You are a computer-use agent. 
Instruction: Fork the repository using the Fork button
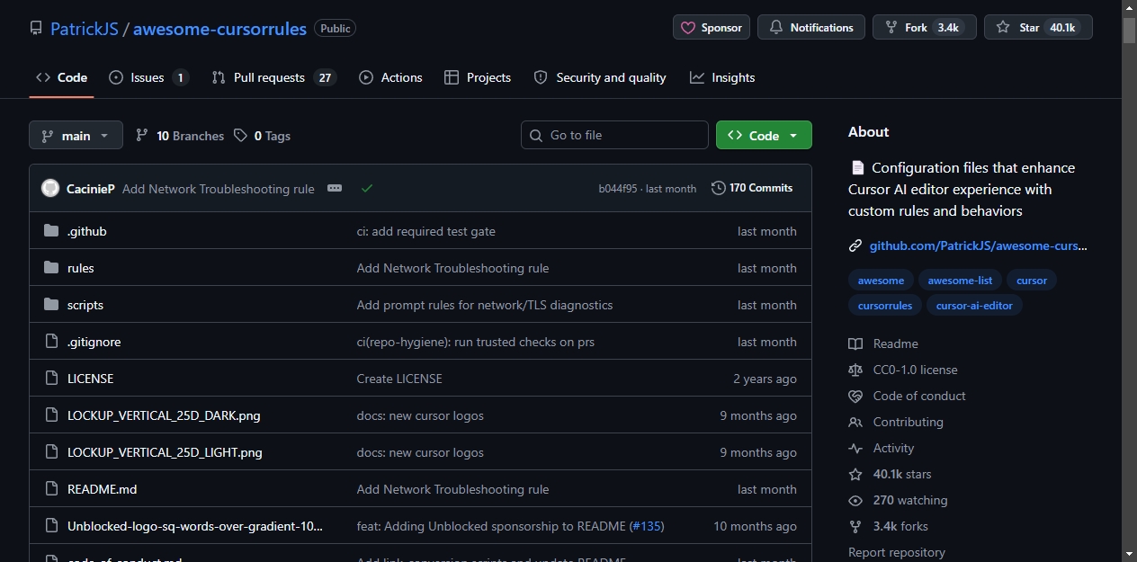pyautogui.click(x=924, y=27)
